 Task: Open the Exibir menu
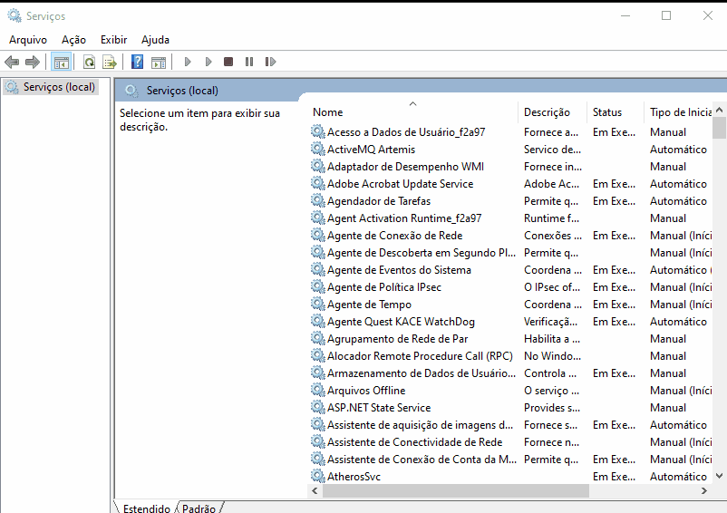tap(113, 40)
